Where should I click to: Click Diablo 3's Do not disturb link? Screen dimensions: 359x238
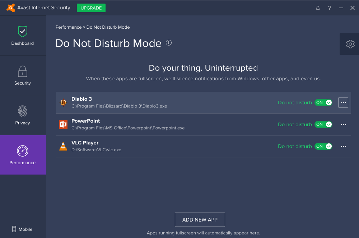[295, 102]
